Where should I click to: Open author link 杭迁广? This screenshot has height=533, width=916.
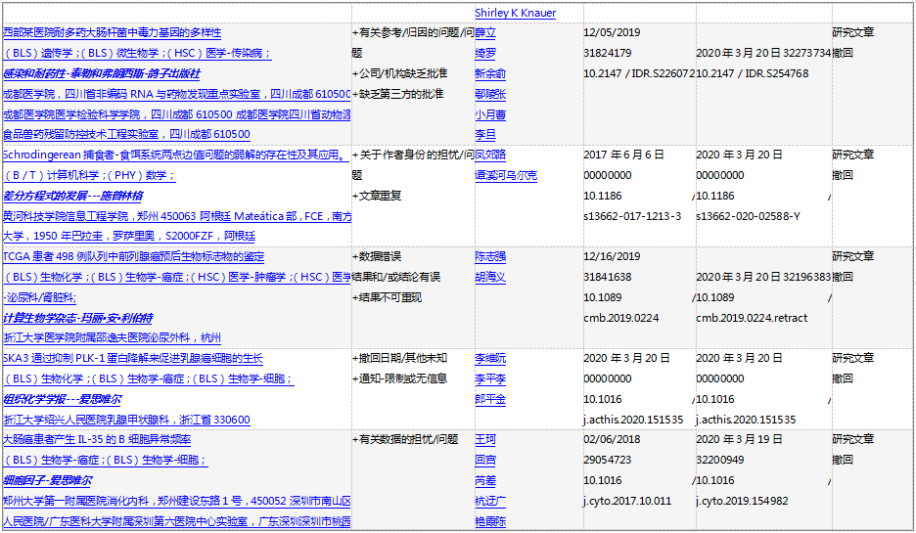[x=490, y=501]
